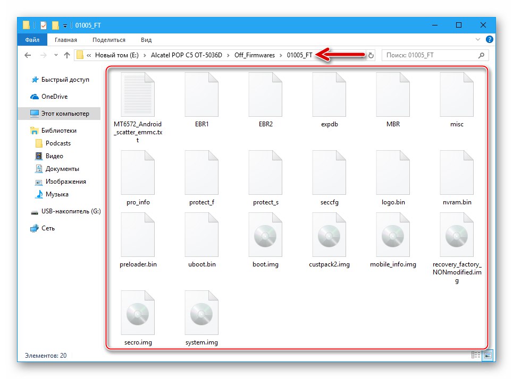Select the preloader.bin file icon
Image resolution: width=513 pixels, height=379 pixels.
click(138, 235)
